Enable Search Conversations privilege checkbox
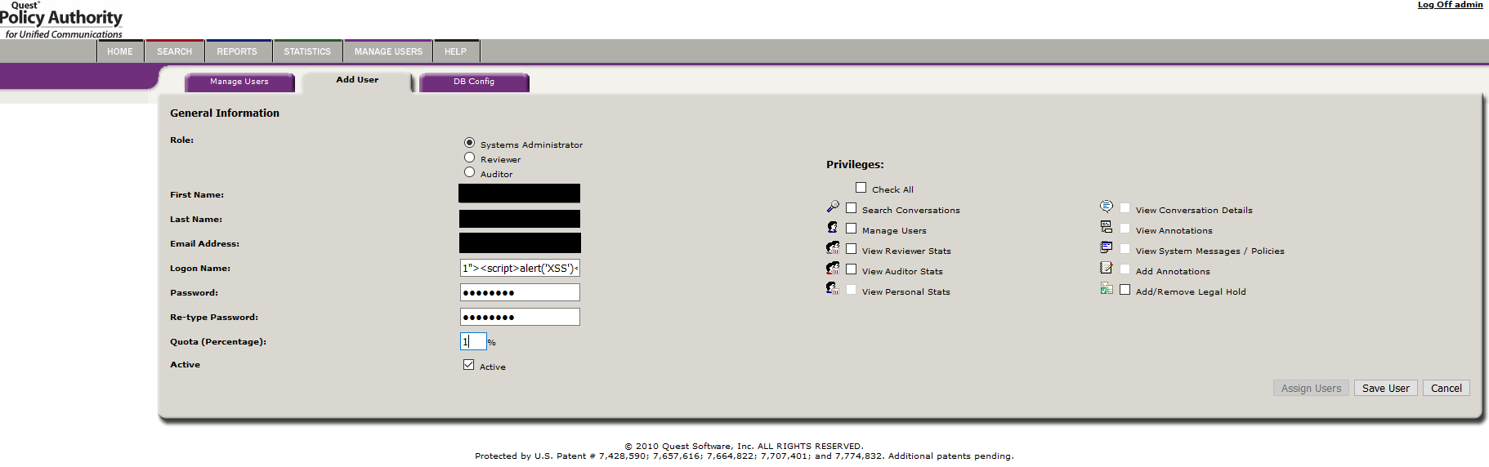This screenshot has height=467, width=1489. (x=851, y=208)
